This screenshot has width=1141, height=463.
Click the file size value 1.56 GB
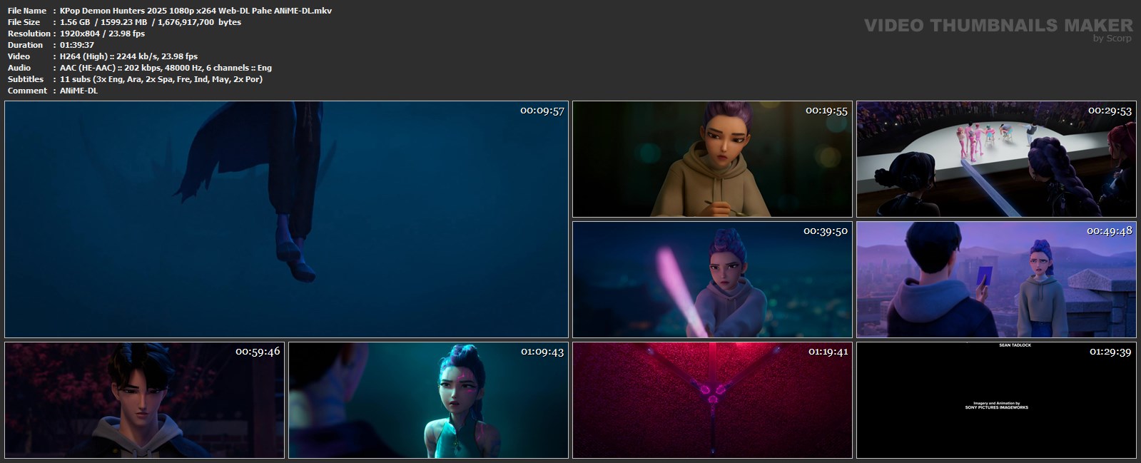pos(75,22)
